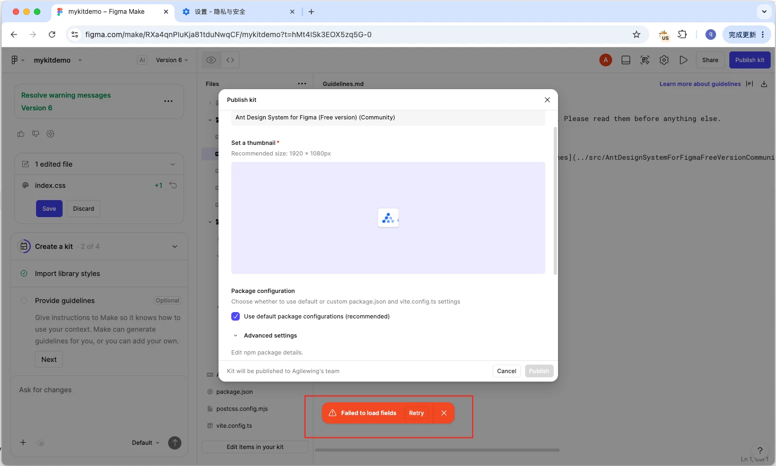Switch to the code view
The image size is (776, 466).
click(x=230, y=60)
